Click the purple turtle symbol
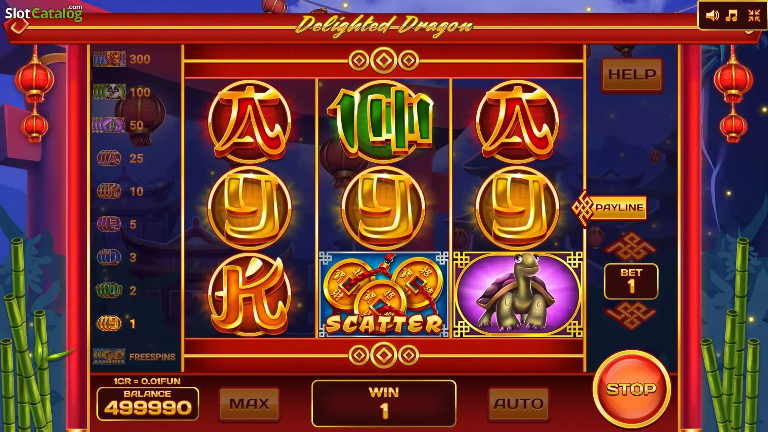The height and width of the screenshot is (432, 768). (518, 294)
